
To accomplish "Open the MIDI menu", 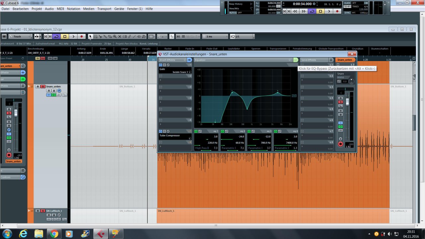I will 60,9.
